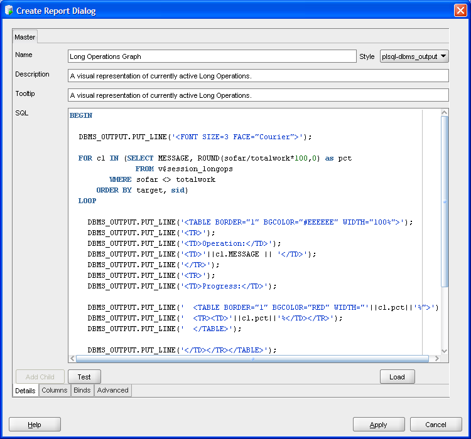Screen dimensions: 471x439
Task: Click the SQL editor scroll up arrow
Action: [445, 113]
